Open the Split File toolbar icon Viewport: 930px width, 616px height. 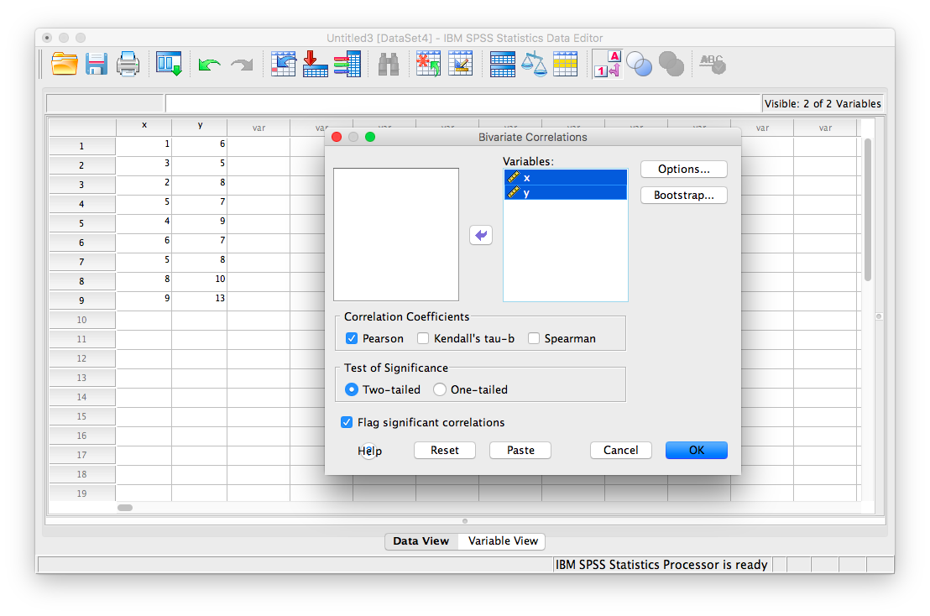503,64
